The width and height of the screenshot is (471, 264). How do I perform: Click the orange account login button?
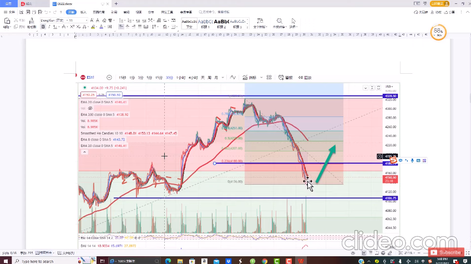coord(440,3)
